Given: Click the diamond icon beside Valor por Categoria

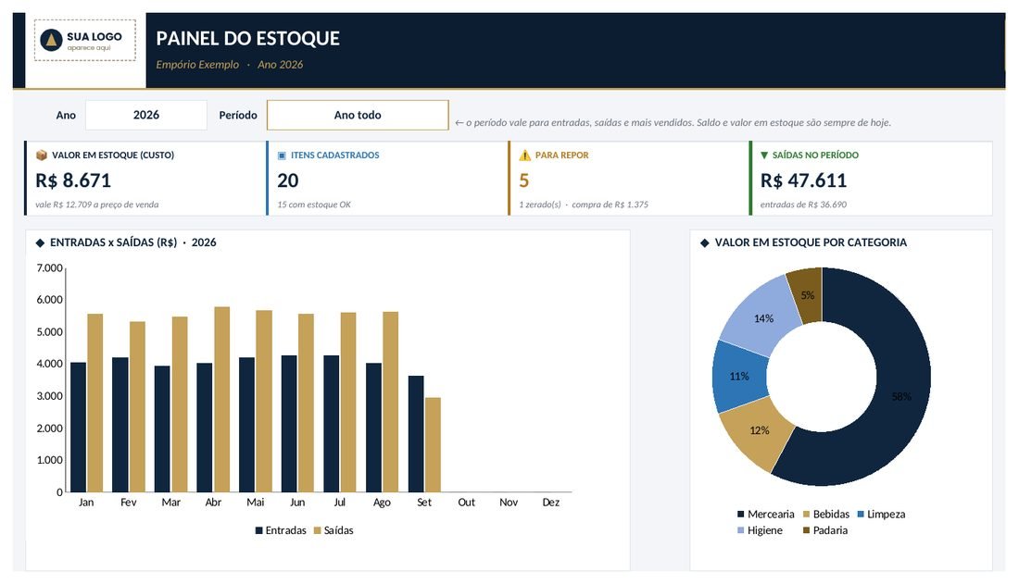Looking at the screenshot, I should coord(704,243).
